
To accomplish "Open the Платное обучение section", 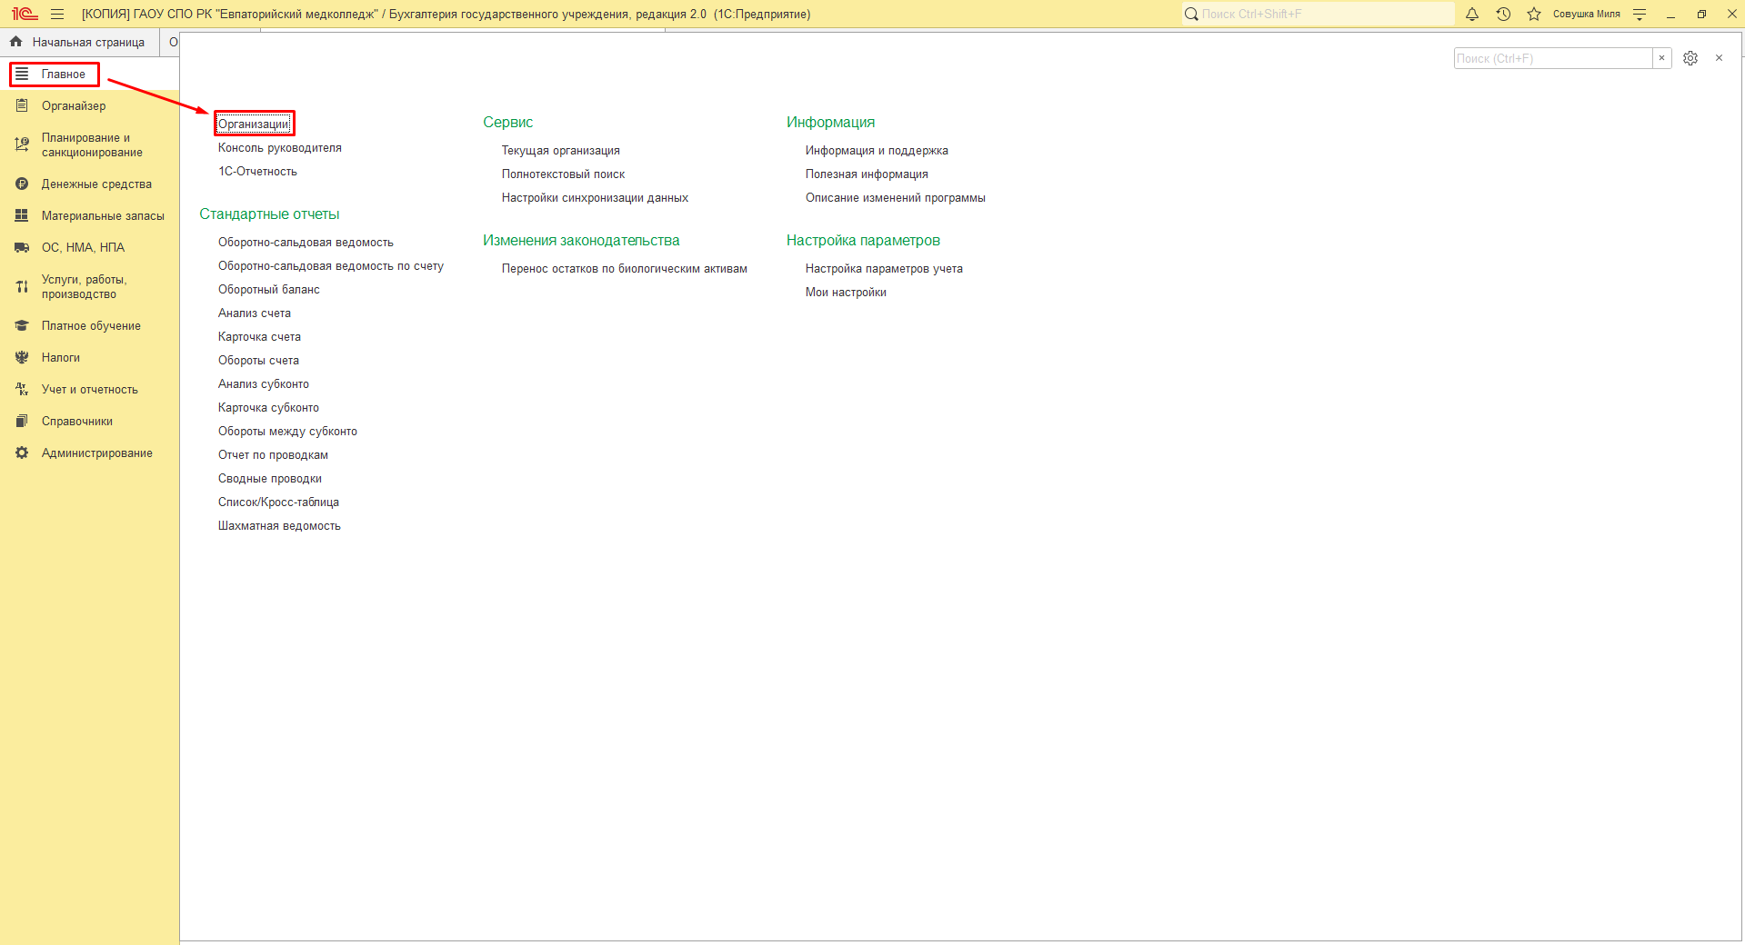I will pos(91,326).
